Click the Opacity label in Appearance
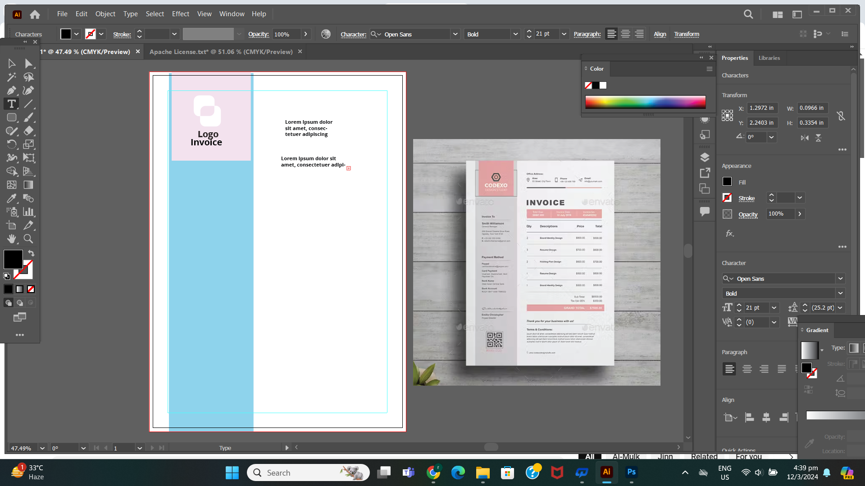Image resolution: width=865 pixels, height=486 pixels. [748, 215]
